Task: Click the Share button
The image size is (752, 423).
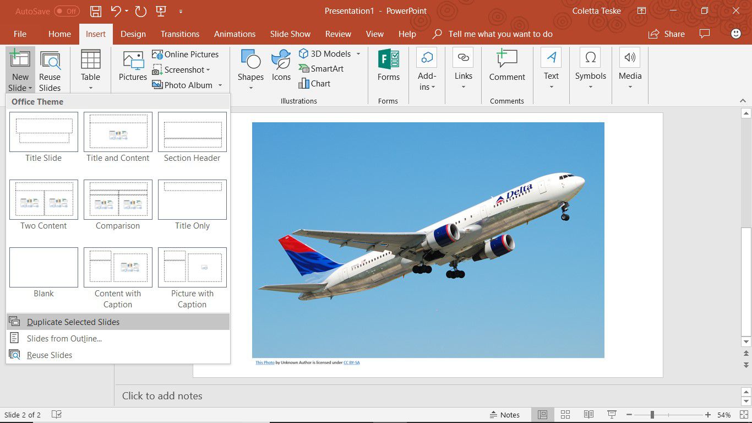Action: coord(667,34)
